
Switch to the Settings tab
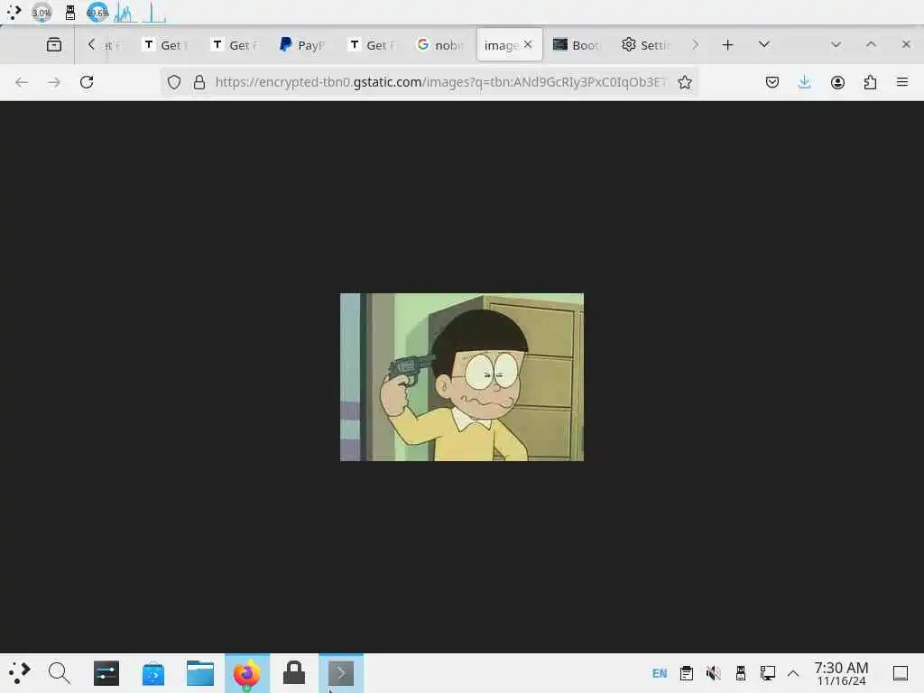click(x=645, y=45)
